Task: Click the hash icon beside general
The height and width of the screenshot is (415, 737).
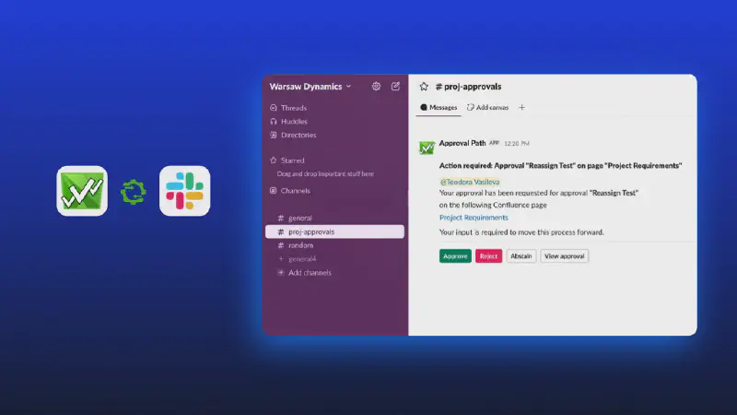Action: (281, 218)
